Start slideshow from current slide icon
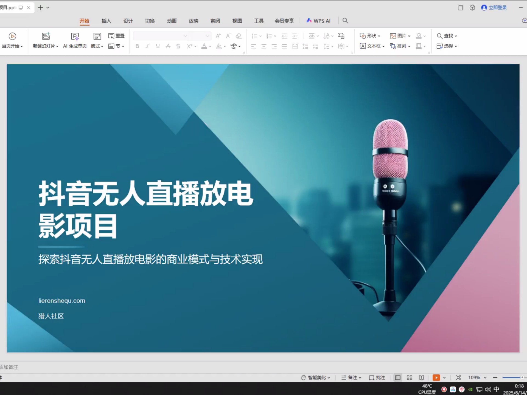The image size is (527, 395). click(12, 36)
